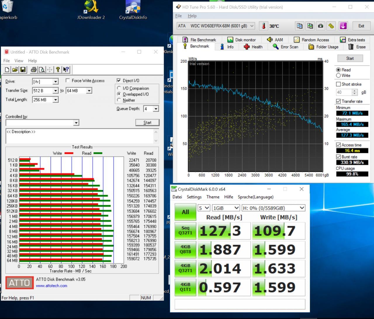374x319 pixels.
Task: Click the HD Tune Exit button
Action: coord(361,26)
